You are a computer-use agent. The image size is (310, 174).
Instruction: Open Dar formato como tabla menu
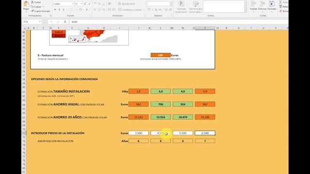click(x=195, y=7)
